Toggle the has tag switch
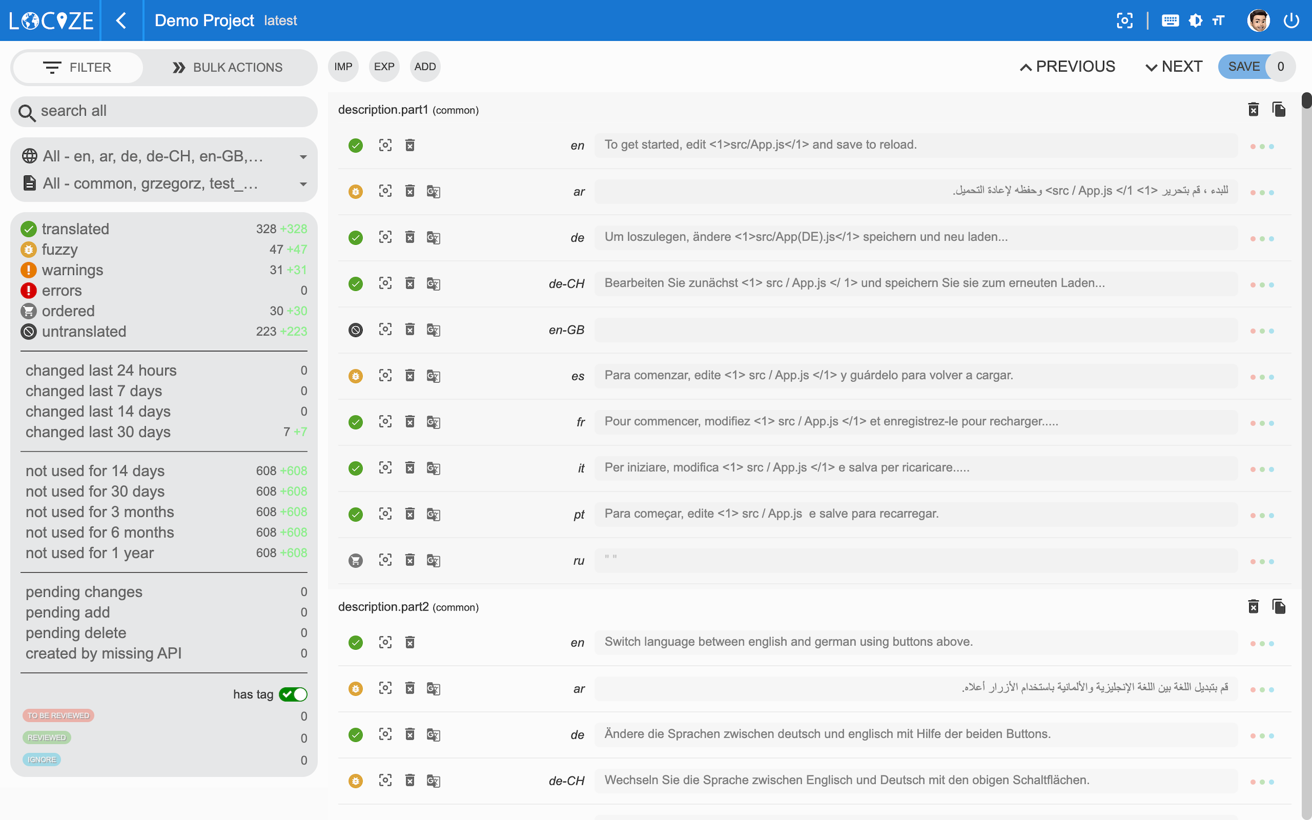Screen dimensions: 1312x820 pos(293,694)
